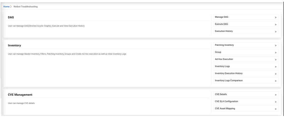This screenshot has height=117, width=284.
Task: Open Execute DAG menu item
Action: coord(222,24)
